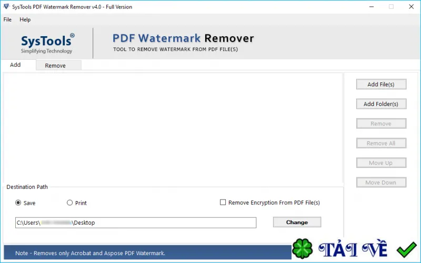Select the Print radio option

click(69, 203)
